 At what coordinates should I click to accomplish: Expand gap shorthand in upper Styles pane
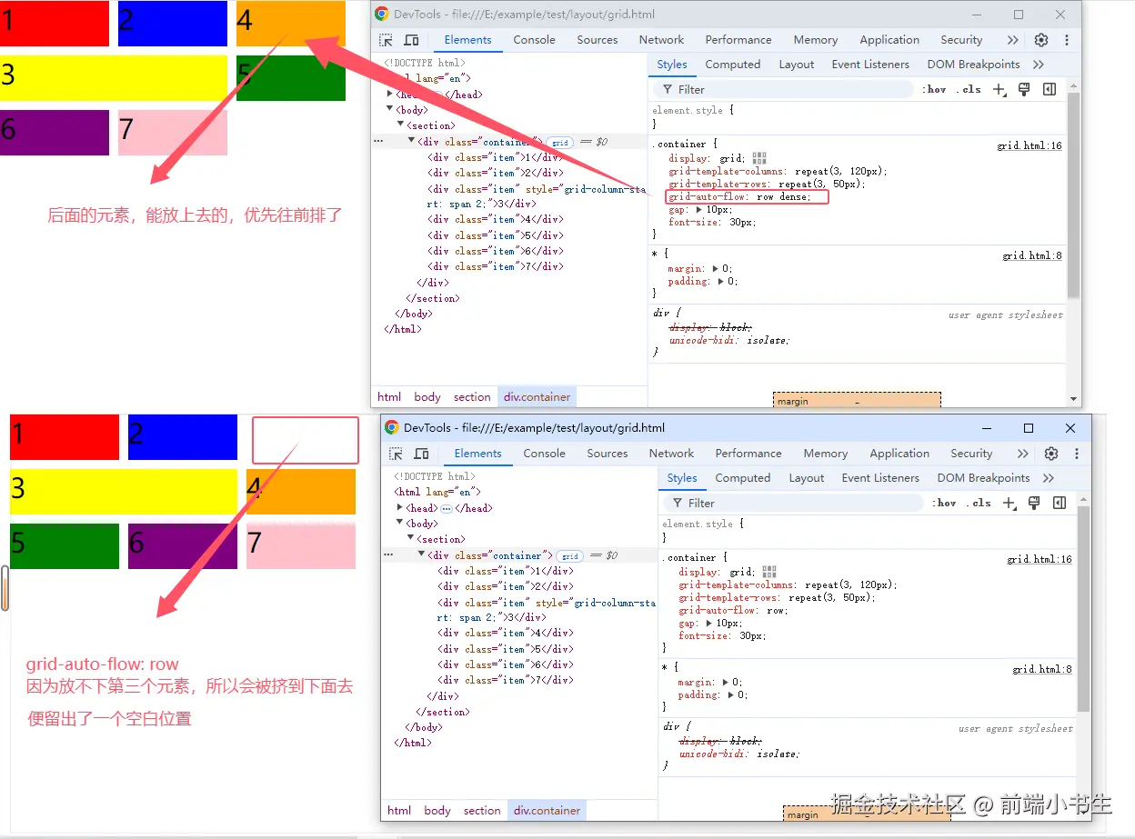tap(699, 210)
